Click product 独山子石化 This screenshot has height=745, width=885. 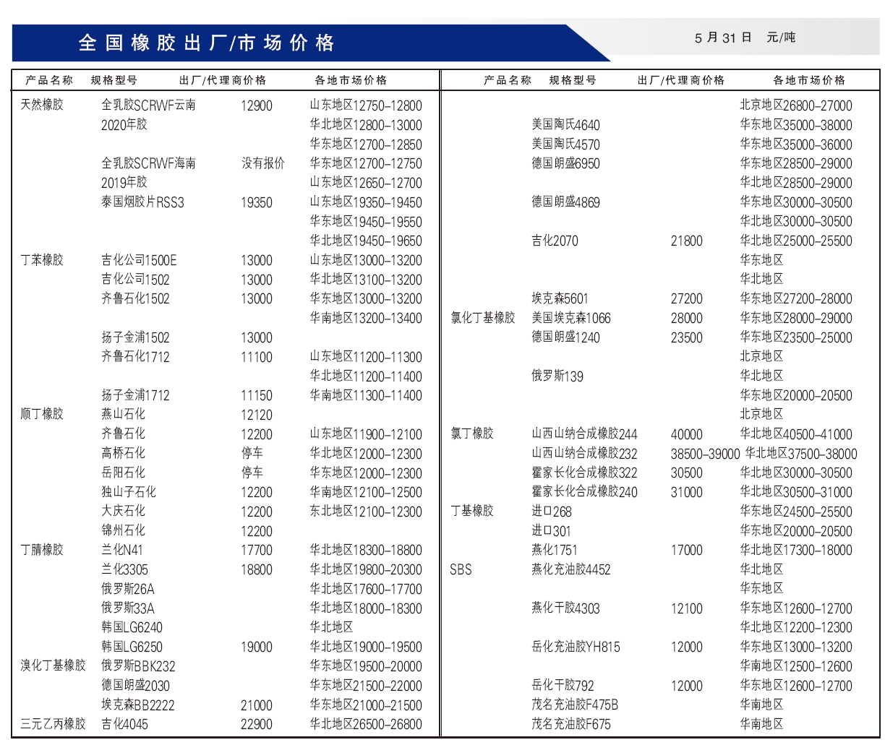pos(129,492)
